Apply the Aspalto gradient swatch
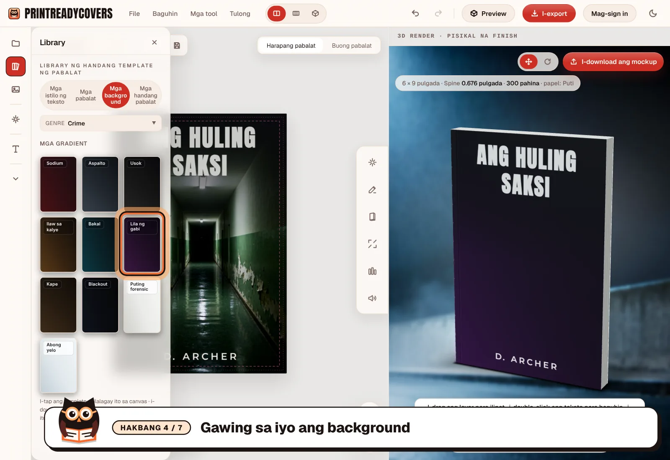The width and height of the screenshot is (670, 460). [x=100, y=184]
